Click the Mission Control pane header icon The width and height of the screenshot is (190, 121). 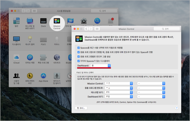click(79, 38)
